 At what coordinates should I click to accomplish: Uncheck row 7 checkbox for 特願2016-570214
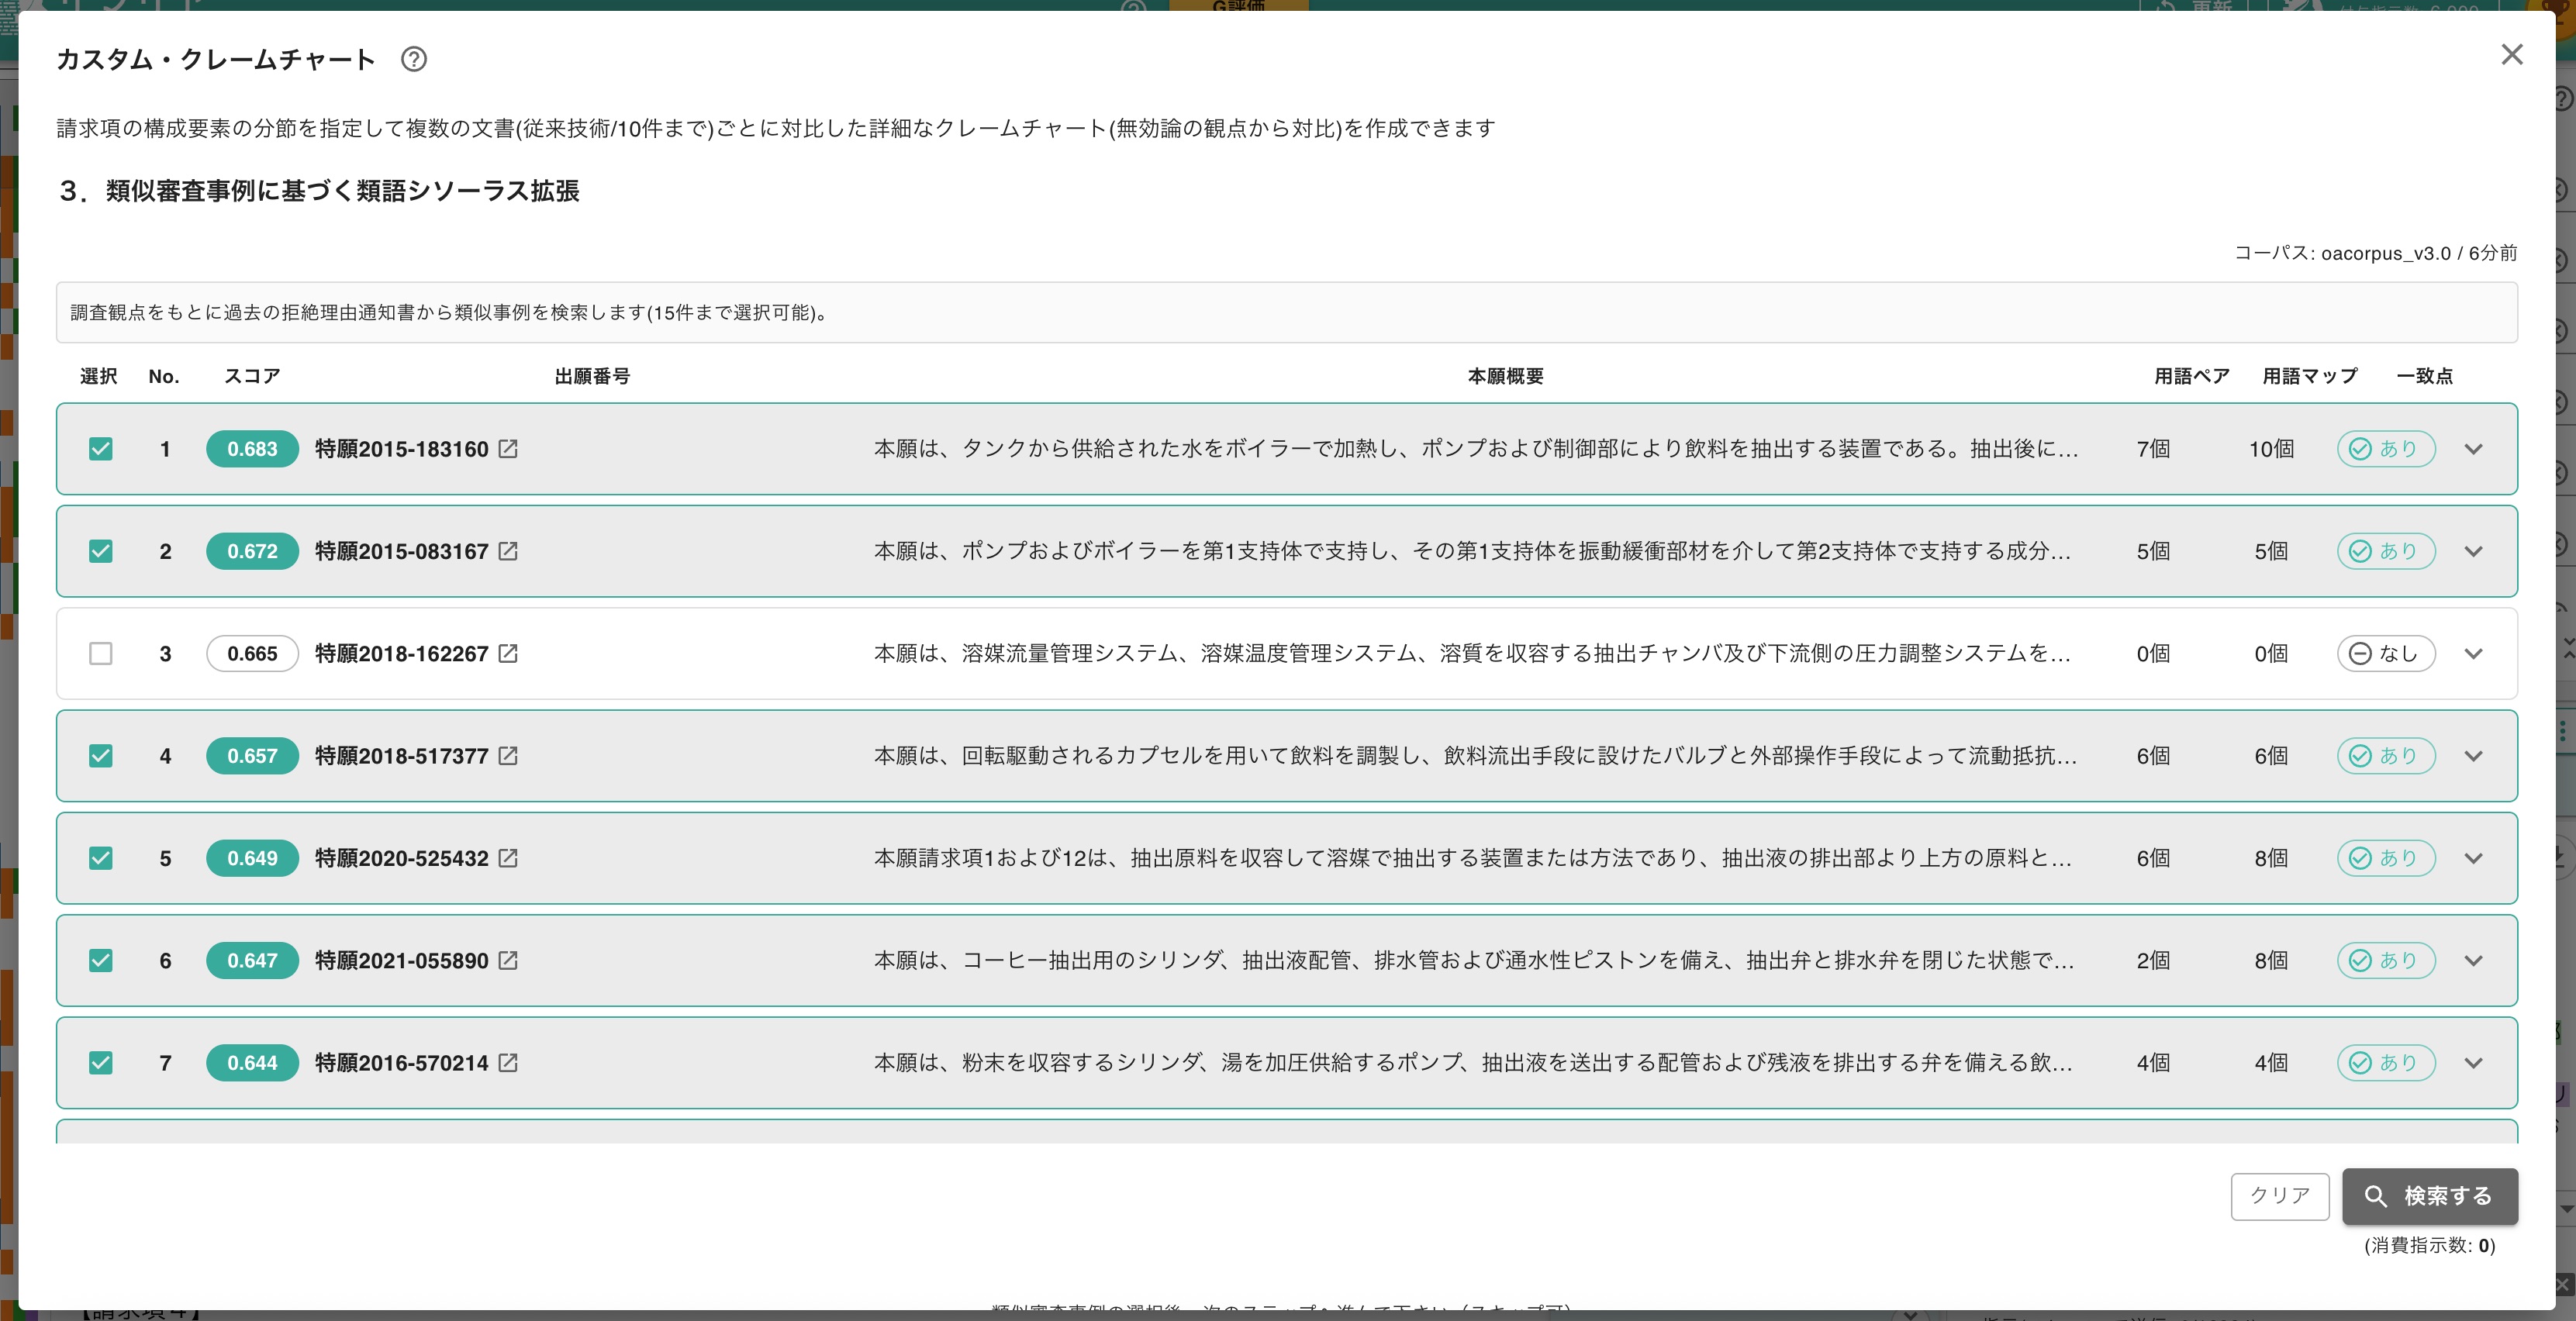tap(101, 1063)
